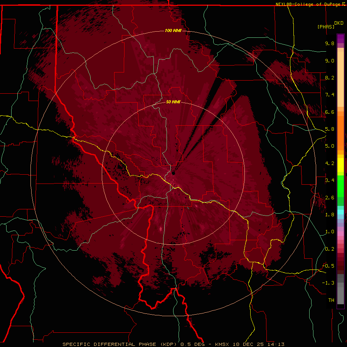Click the TH threshold label on the scale

[x=331, y=300]
